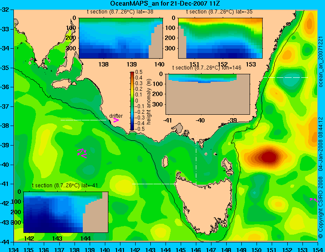Click the 141 longitude label on bottom axis
This screenshot has height=252, width=325.
120,249
